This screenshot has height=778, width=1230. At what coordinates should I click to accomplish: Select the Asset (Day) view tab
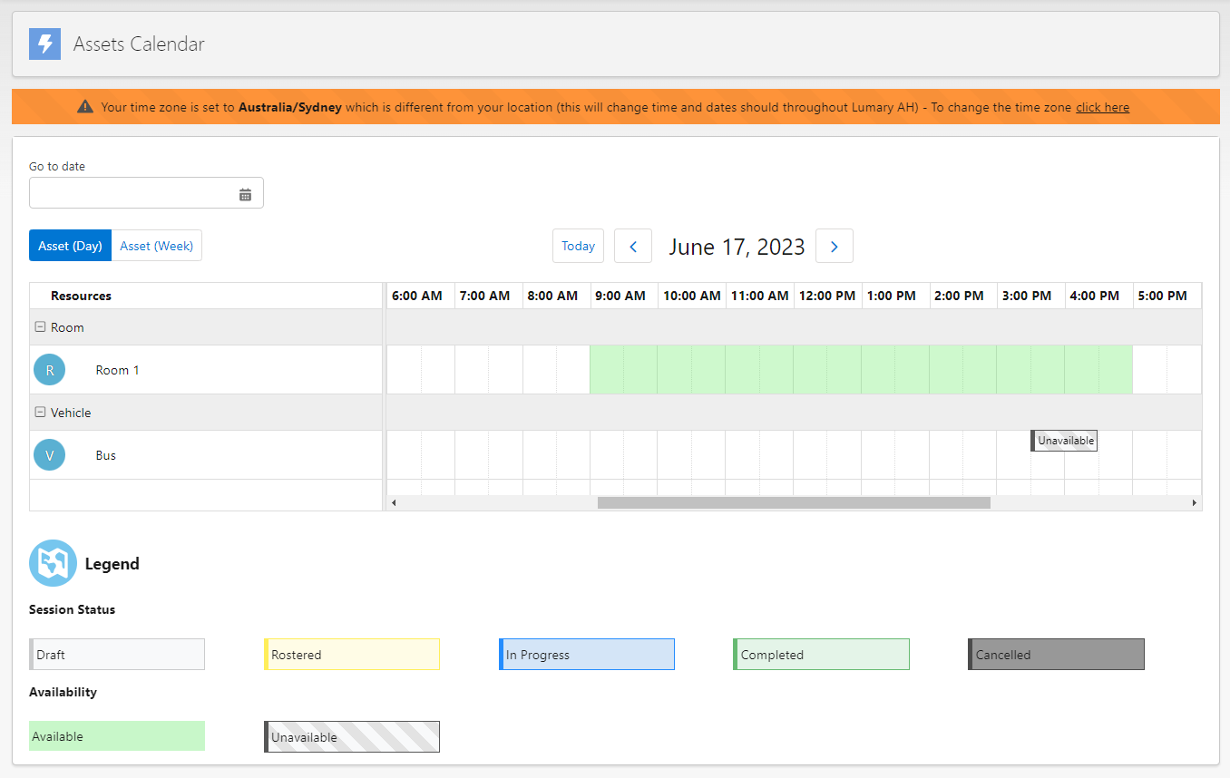pyautogui.click(x=70, y=245)
